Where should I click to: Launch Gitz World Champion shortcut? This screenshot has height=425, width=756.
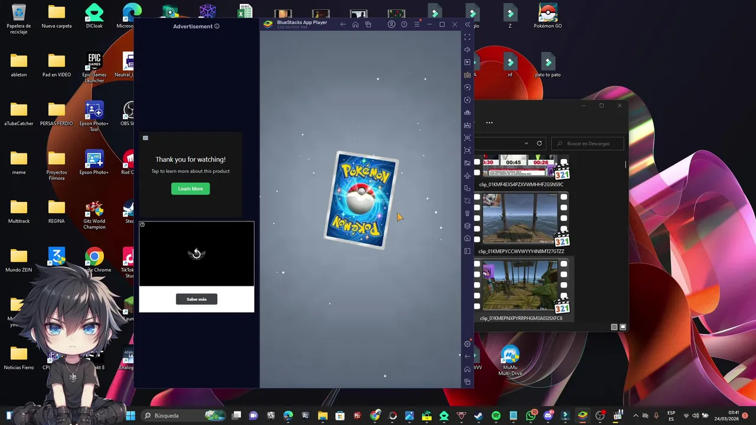[x=94, y=214]
